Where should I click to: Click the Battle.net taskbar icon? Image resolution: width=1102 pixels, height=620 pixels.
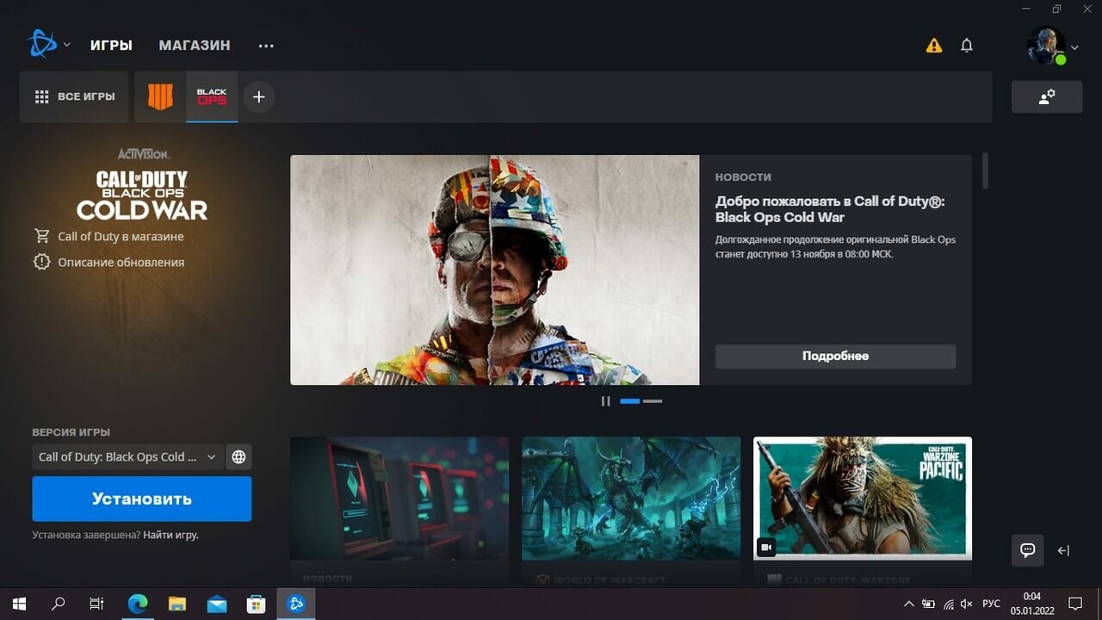pyautogui.click(x=296, y=604)
